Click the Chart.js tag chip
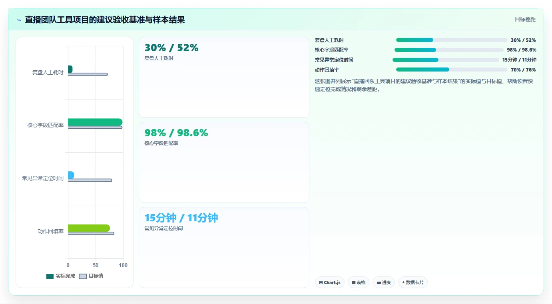Viewport: 552px width, 304px height. pos(330,282)
